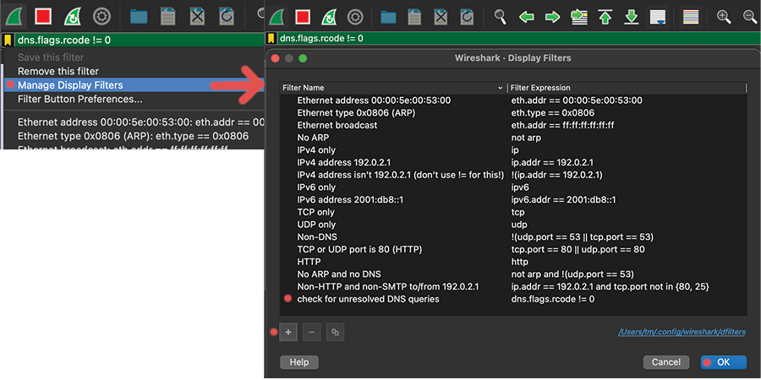This screenshot has height=380, width=761.
Task: Jump to last packet using down-arrow icon
Action: pyautogui.click(x=631, y=16)
